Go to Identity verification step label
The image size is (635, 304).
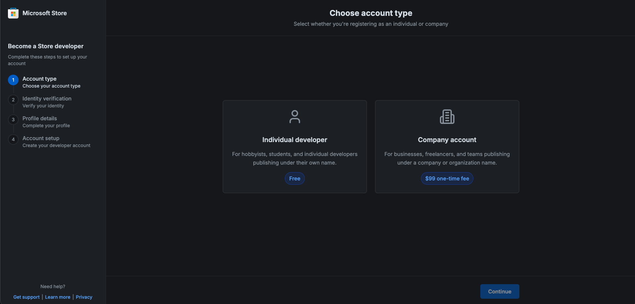(47, 98)
